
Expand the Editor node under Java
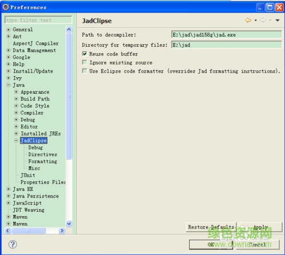tap(16, 126)
